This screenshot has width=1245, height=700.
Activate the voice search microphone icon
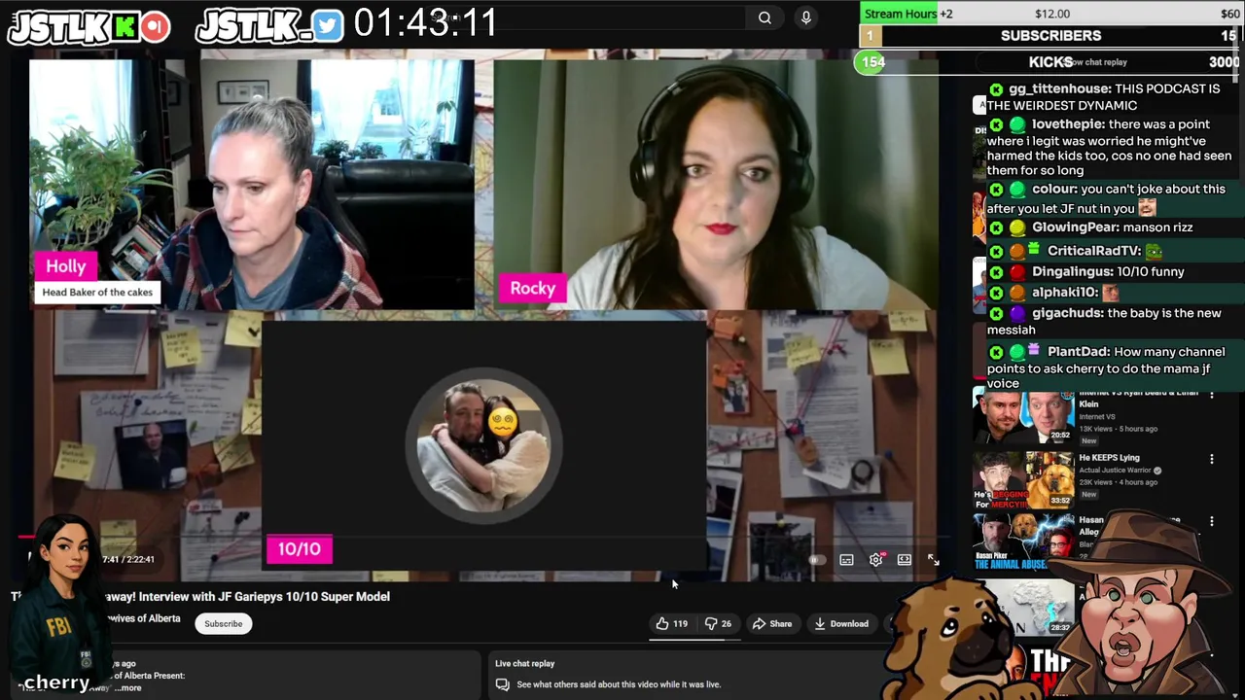click(x=805, y=17)
